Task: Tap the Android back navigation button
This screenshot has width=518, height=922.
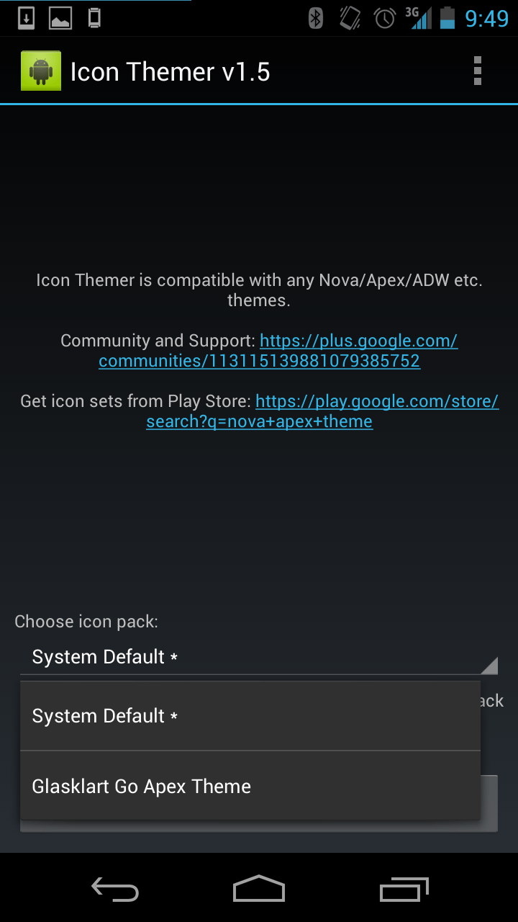Action: (115, 890)
